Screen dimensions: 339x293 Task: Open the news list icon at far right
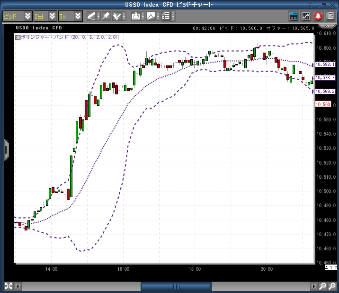tap(330, 16)
